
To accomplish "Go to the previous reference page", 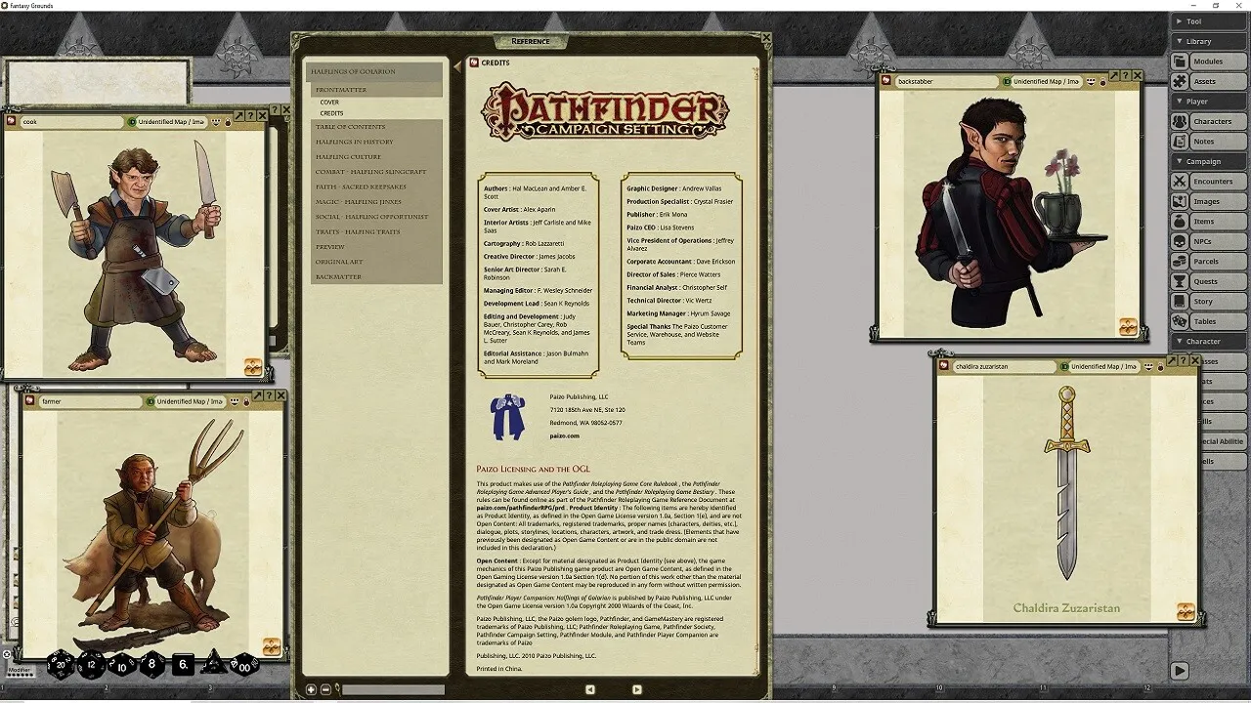I will tap(589, 689).
